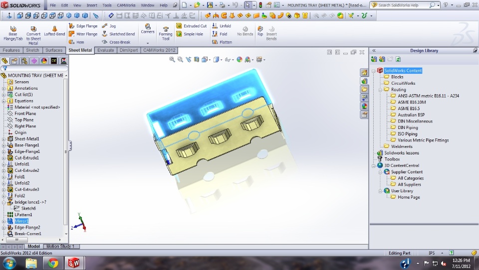This screenshot has height=270, width=479.
Task: Open Google Chrome from the taskbar
Action: 53,263
